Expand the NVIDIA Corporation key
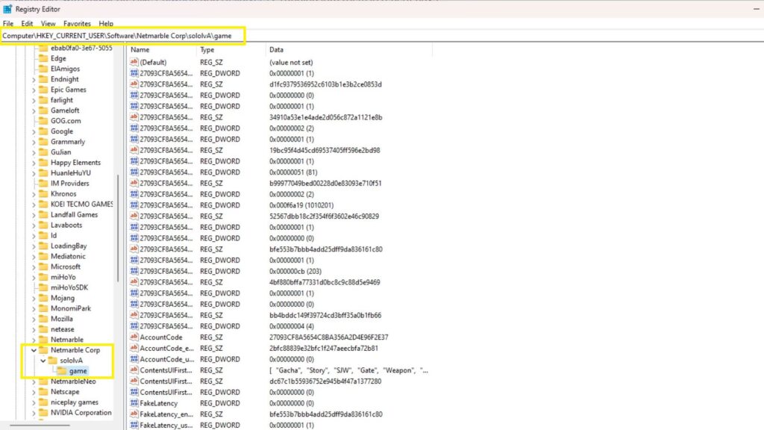 pos(34,412)
